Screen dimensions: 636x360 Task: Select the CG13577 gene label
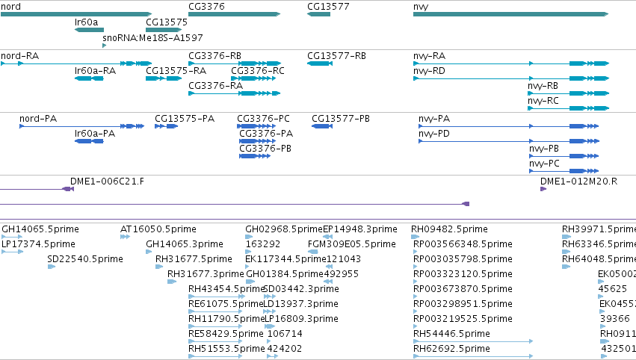point(328,7)
